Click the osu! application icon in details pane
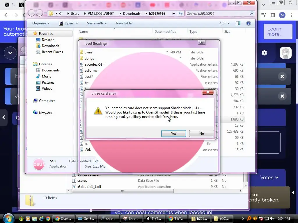Viewport: 298px width, 223px height. coord(39,164)
